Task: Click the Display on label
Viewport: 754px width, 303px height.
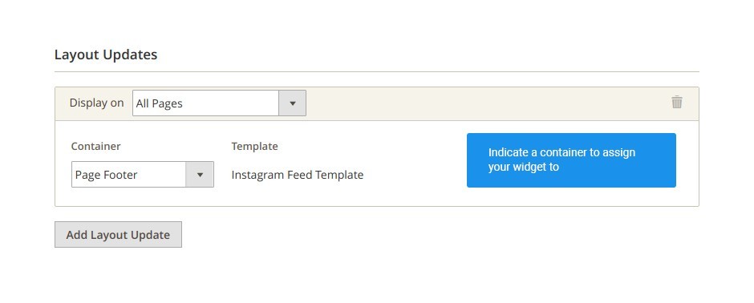Action: (96, 103)
